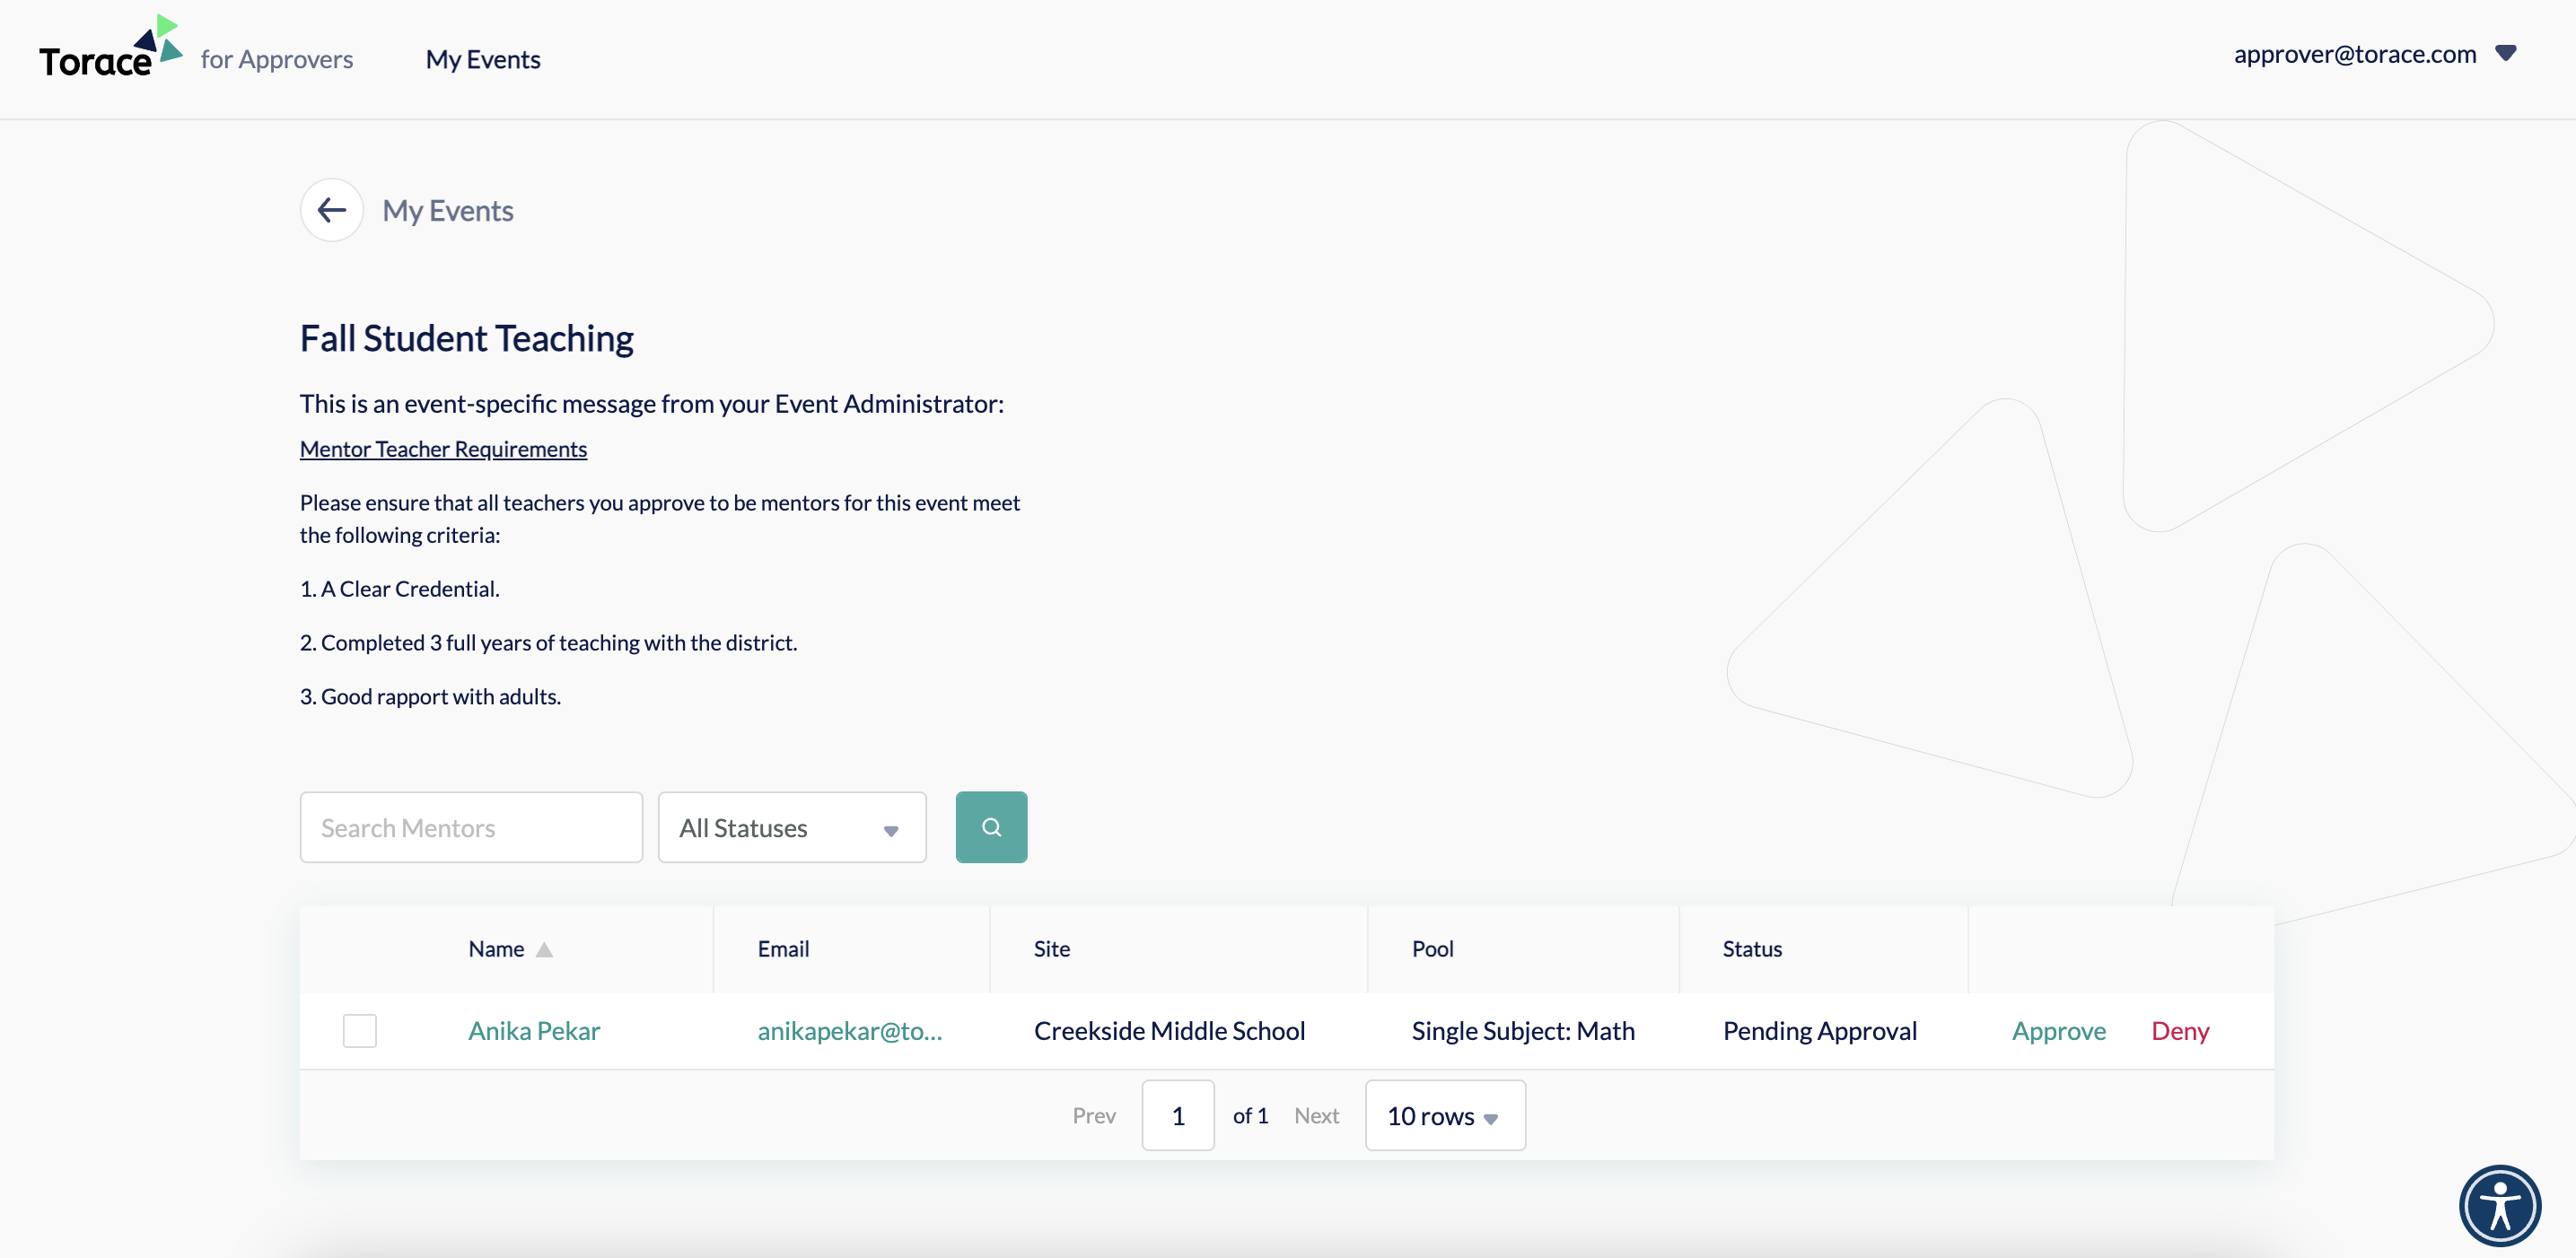The height and width of the screenshot is (1258, 2576).
Task: Open the approver@torace.com account menu
Action: coord(2354,54)
